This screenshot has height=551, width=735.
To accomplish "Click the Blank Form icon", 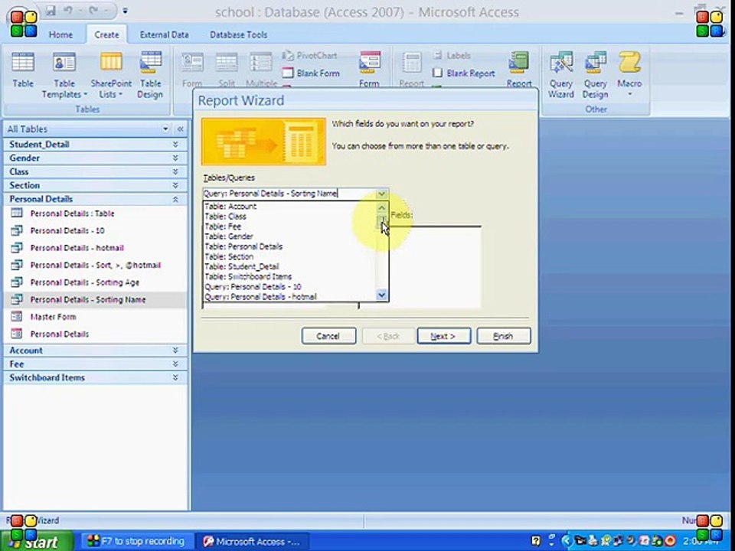I will tap(312, 73).
